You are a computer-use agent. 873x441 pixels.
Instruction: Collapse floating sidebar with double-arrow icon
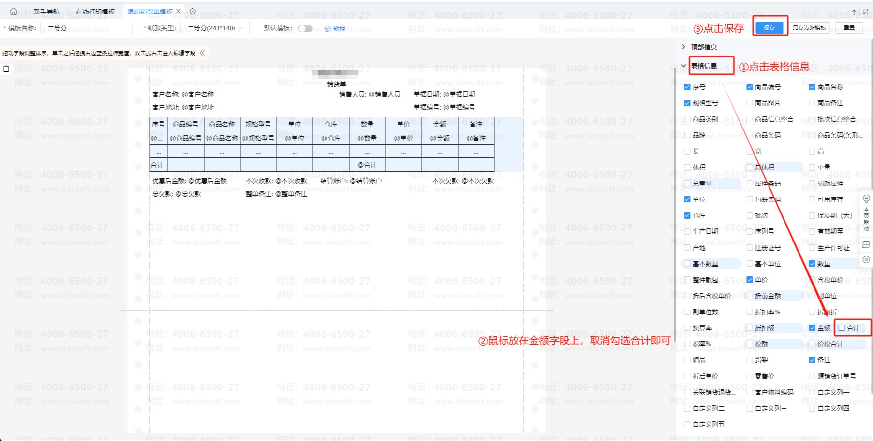[x=866, y=260]
